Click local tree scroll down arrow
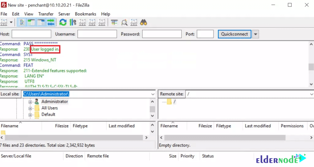 pyautogui.click(x=153, y=116)
